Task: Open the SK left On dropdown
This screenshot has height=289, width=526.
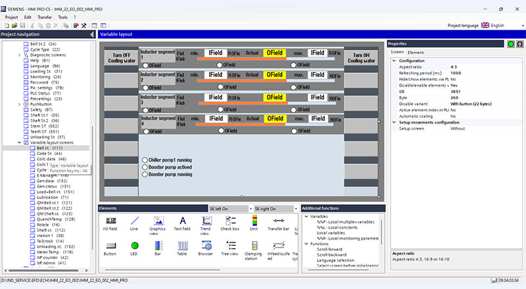Action: [x=251, y=209]
